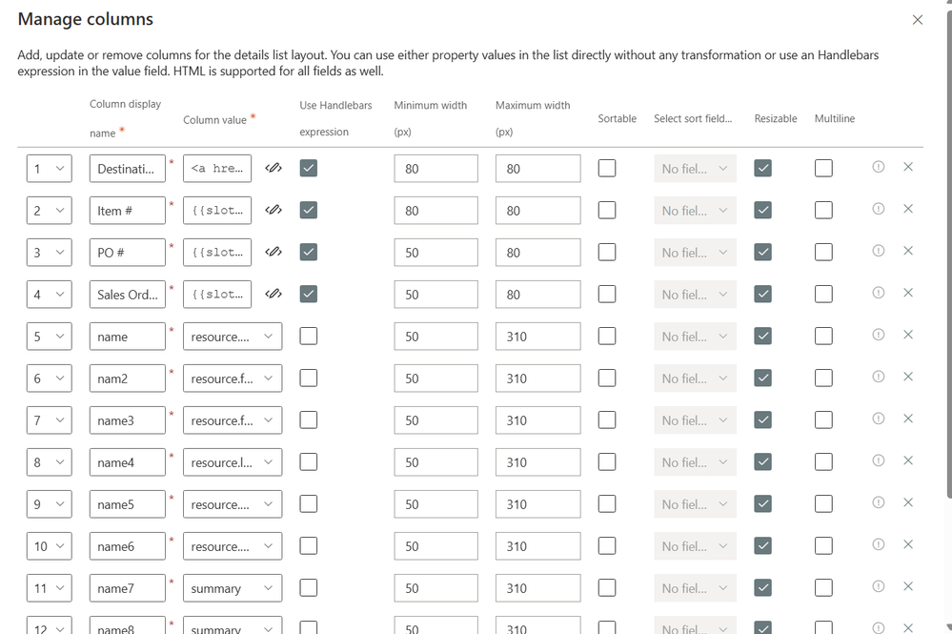The image size is (952, 634).
Task: Remove the name7 column row
Action: pos(908,586)
